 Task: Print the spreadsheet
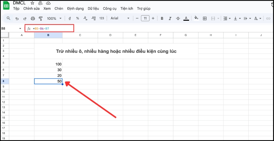[x=33, y=18]
